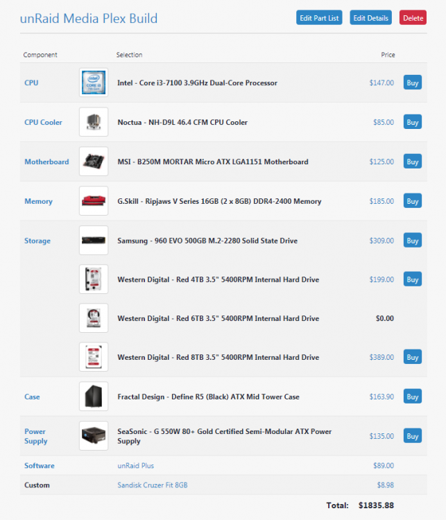Open the Fractal Design Define R5 case thumbnail

point(94,397)
